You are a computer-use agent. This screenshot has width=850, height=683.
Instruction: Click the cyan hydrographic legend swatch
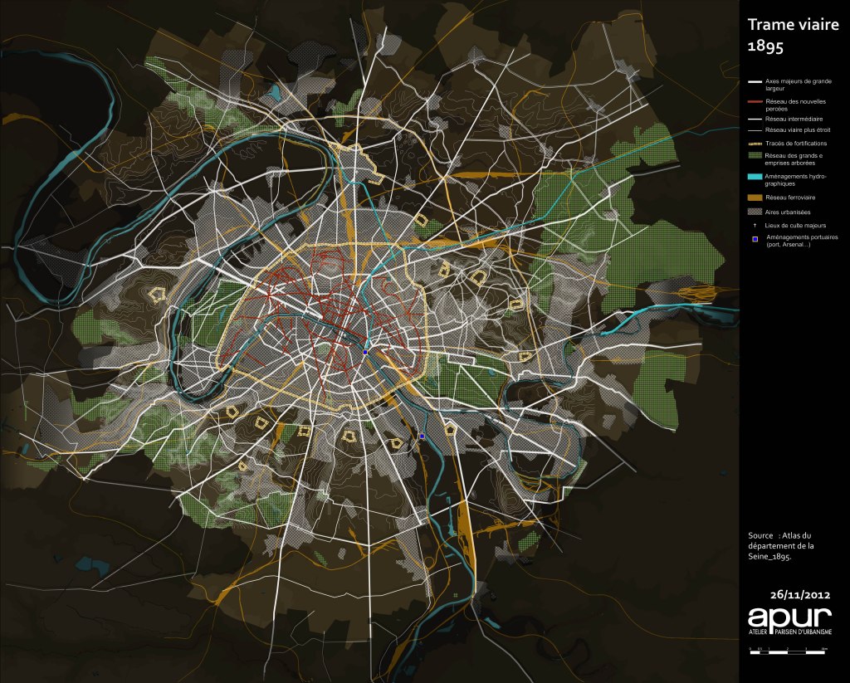(755, 178)
